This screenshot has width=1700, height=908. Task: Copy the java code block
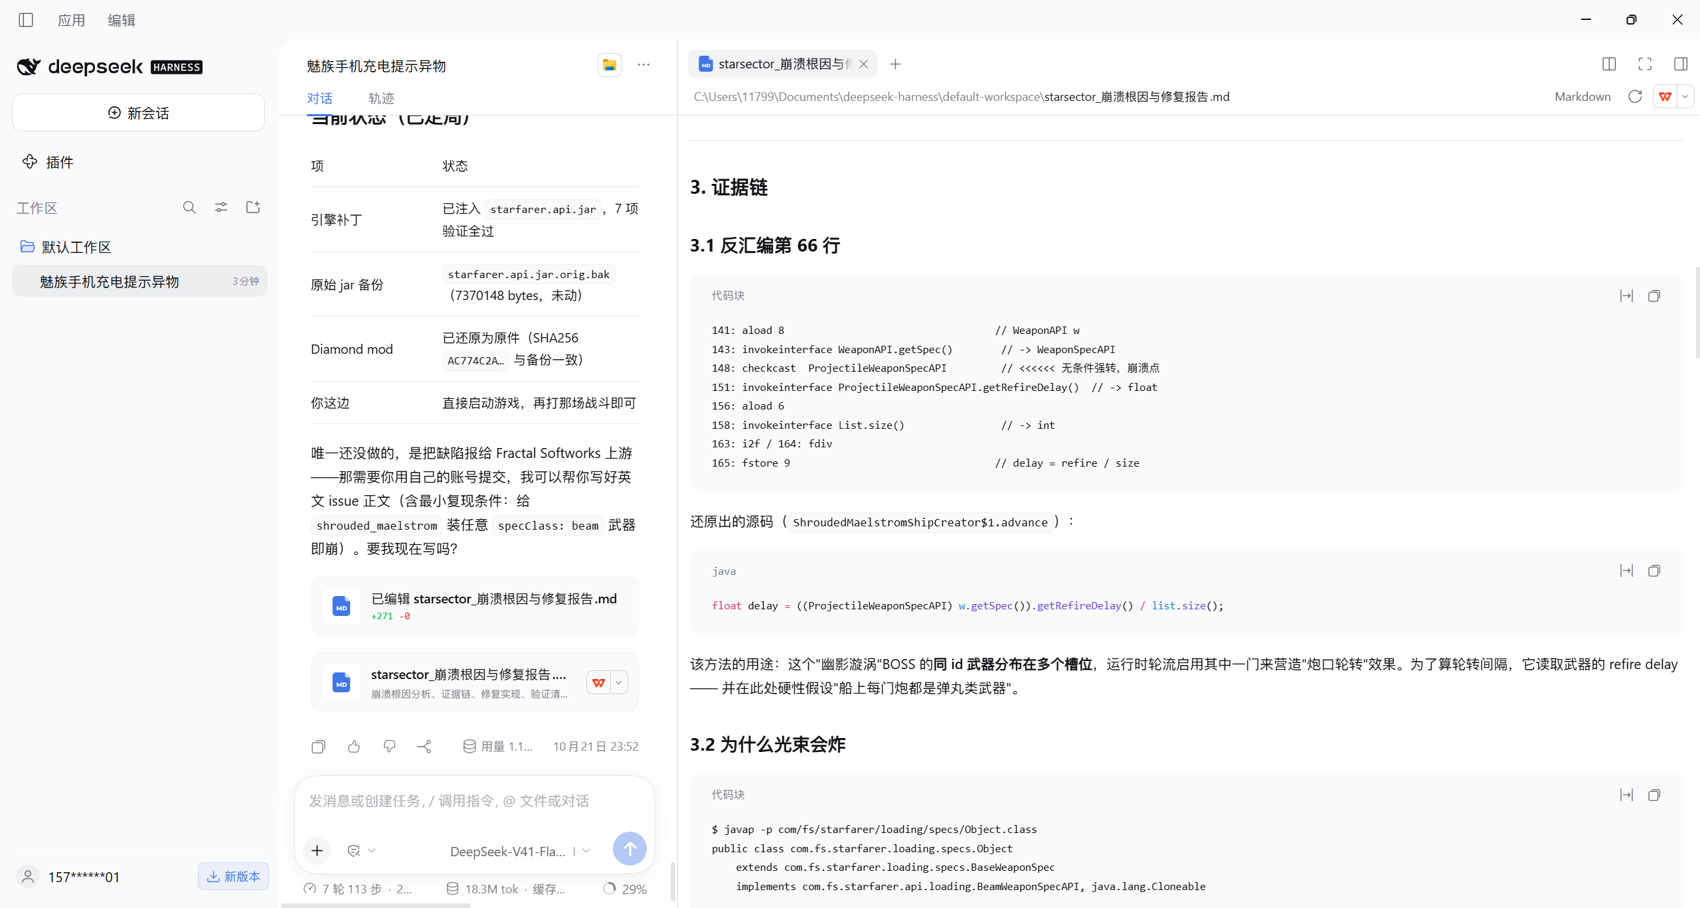coord(1654,571)
